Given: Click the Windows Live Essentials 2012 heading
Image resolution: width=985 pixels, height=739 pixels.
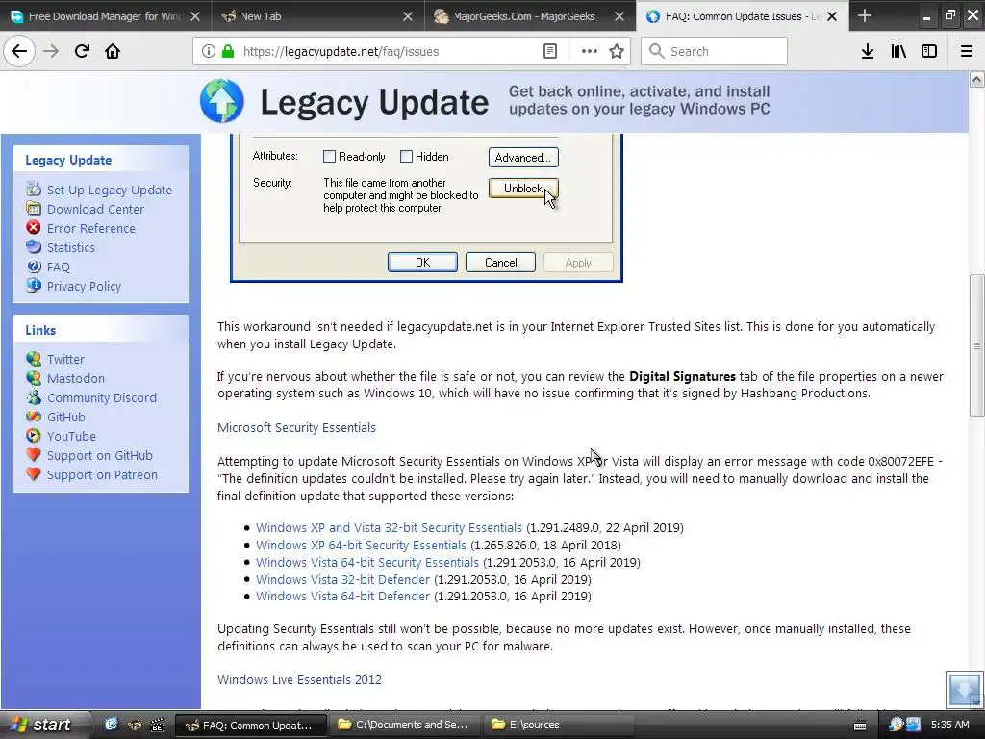Looking at the screenshot, I should (300, 680).
